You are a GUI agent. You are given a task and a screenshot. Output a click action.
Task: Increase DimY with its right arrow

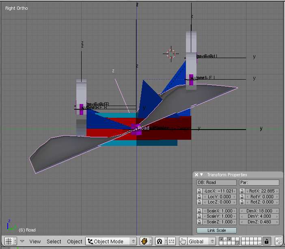[277, 216]
